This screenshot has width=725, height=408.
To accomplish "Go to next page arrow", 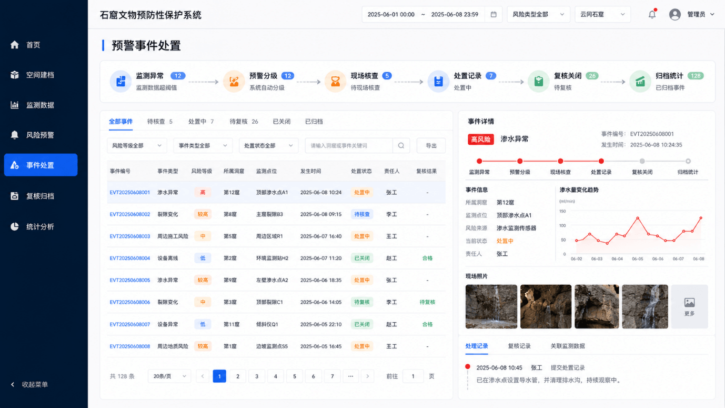I will (x=367, y=376).
